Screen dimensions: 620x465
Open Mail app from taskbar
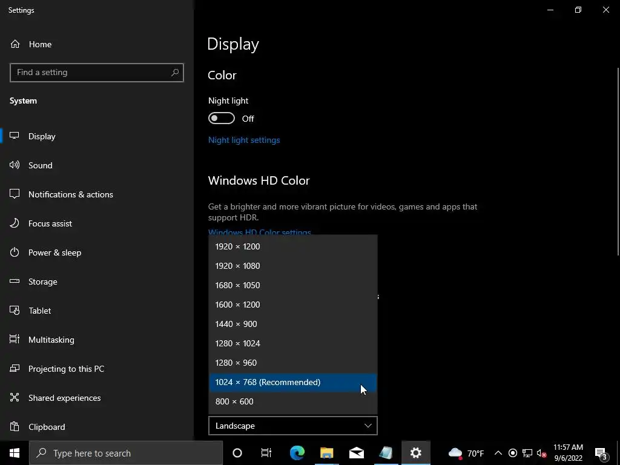pos(356,453)
